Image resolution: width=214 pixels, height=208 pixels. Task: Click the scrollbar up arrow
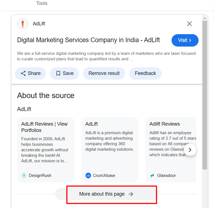[x=205, y=18]
